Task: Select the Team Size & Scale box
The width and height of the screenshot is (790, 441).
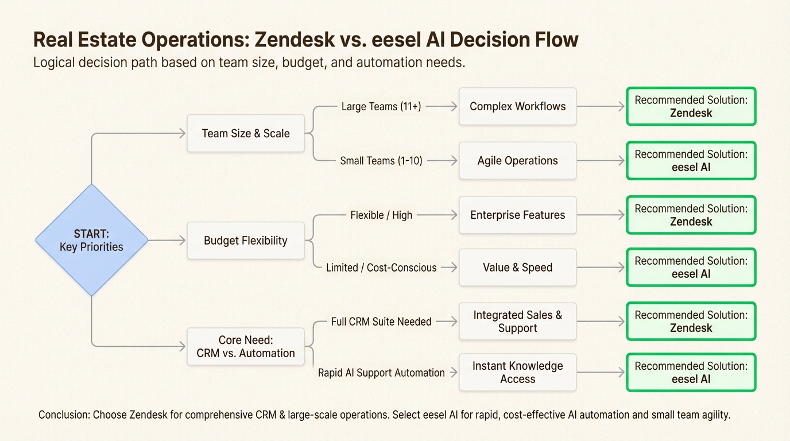Action: pos(246,133)
